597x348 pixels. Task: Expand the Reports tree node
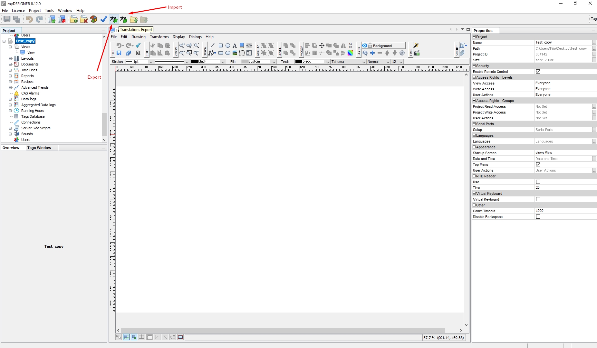pyautogui.click(x=10, y=76)
